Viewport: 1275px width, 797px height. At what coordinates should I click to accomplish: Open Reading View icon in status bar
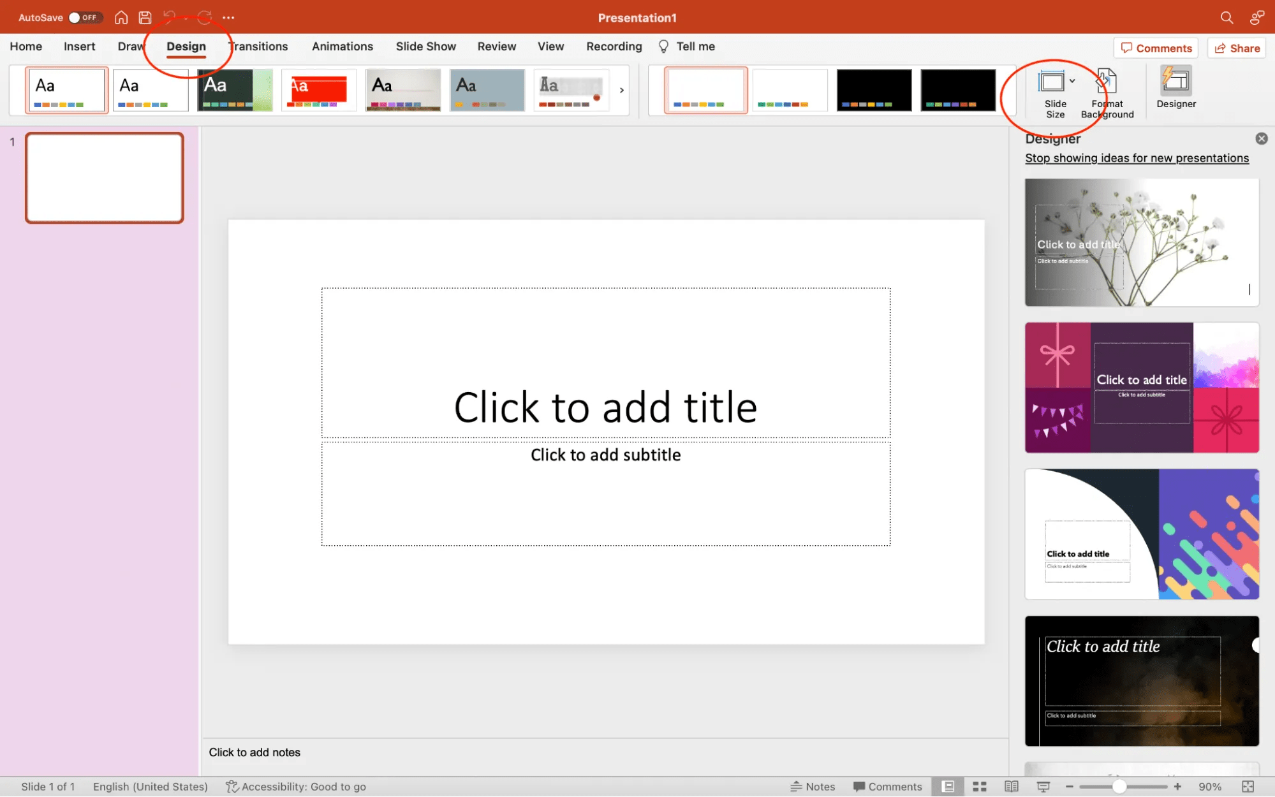pyautogui.click(x=1011, y=786)
